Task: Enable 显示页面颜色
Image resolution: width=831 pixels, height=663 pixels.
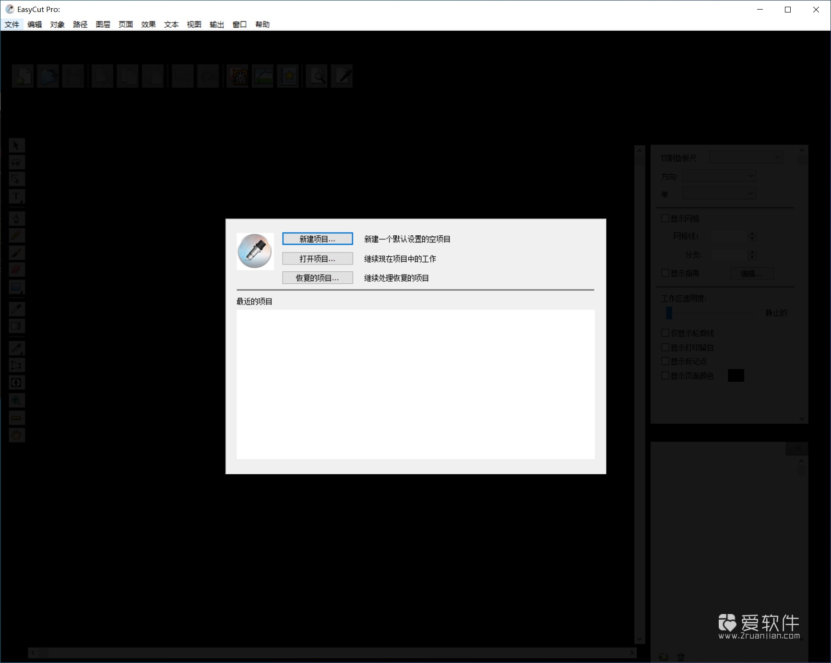Action: click(x=665, y=375)
